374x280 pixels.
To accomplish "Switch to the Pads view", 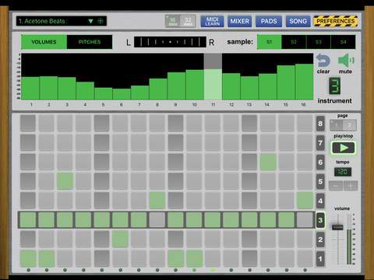I will coord(269,21).
